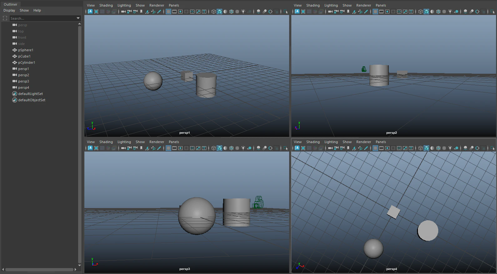Select pSphere1 in the Outliner

(x=26, y=50)
